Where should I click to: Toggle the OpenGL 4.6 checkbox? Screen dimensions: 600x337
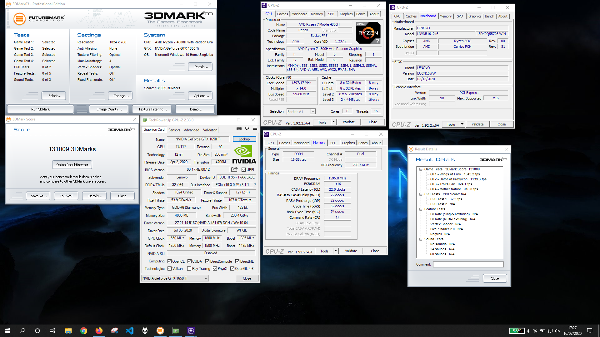232,268
